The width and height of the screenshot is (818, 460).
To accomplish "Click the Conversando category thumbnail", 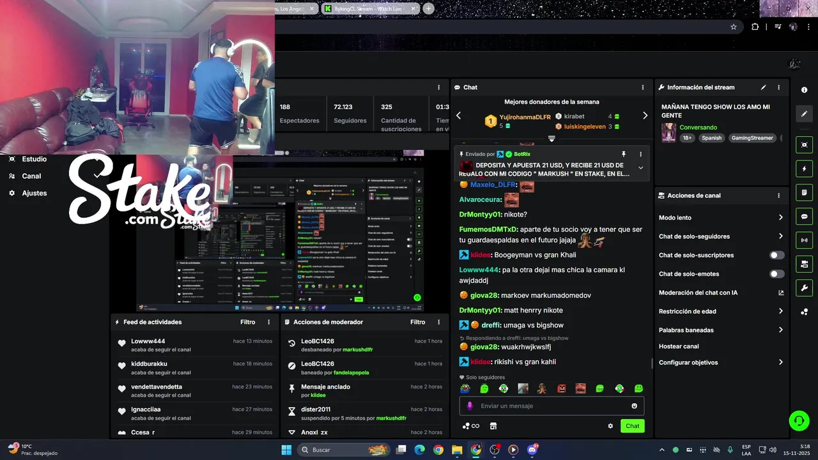I will tap(669, 133).
